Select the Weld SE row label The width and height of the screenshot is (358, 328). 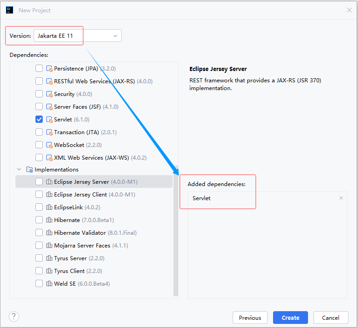65,284
